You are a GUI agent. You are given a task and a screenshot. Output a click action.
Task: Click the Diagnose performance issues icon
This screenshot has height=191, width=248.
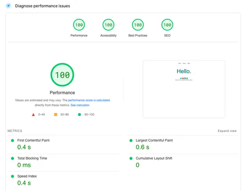click(8, 6)
